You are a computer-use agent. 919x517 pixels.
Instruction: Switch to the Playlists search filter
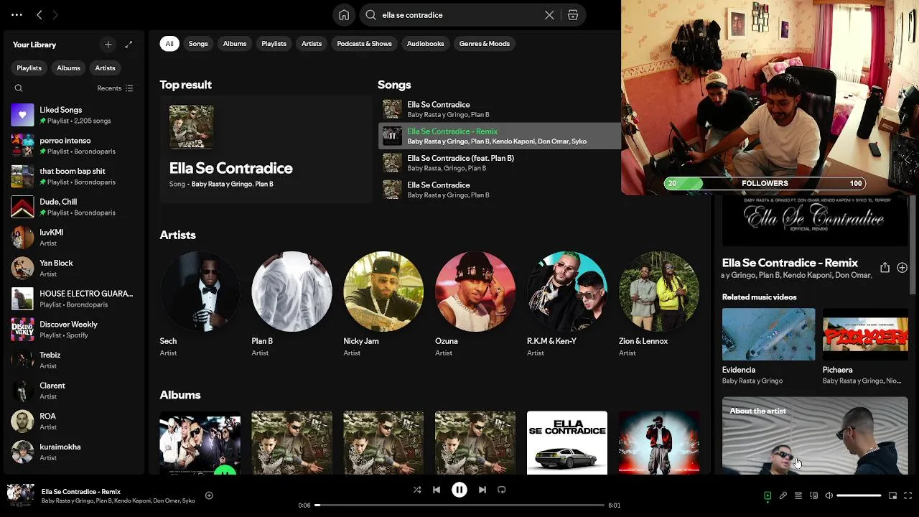point(274,44)
